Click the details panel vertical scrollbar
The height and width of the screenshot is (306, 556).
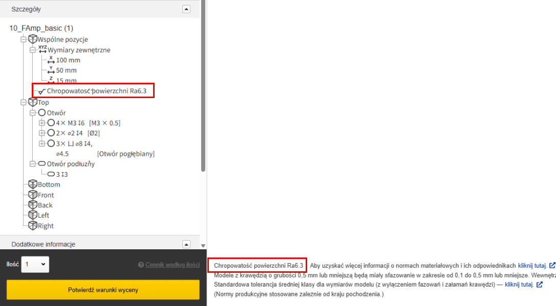tap(203, 102)
